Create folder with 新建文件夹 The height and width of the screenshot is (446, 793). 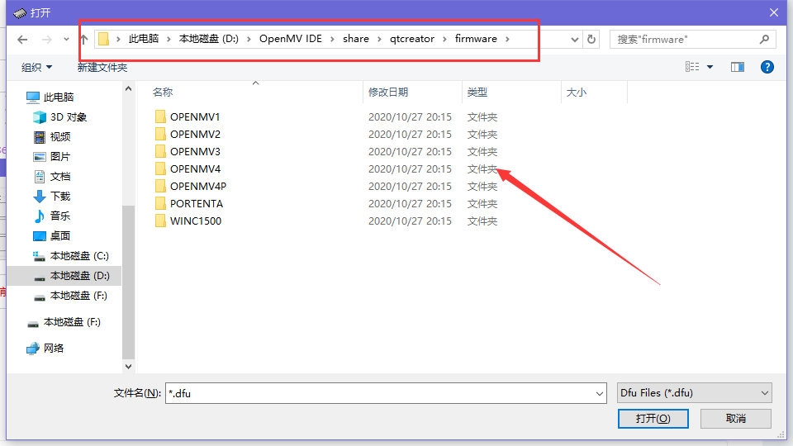click(x=102, y=67)
